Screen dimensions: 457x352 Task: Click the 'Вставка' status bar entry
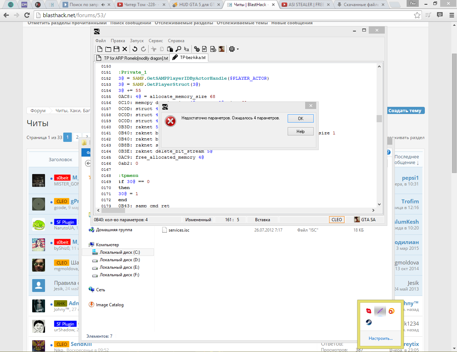(263, 220)
